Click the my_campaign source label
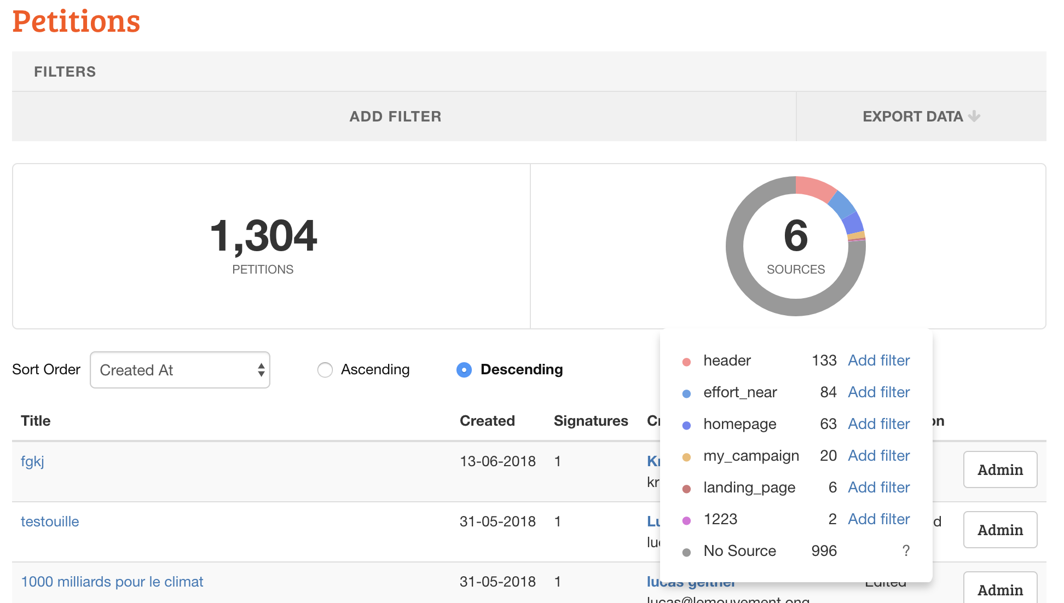Viewport: 1064px width, 603px height. click(751, 456)
